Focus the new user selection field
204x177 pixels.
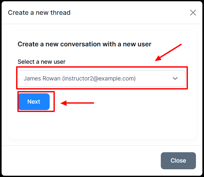[x=101, y=79]
